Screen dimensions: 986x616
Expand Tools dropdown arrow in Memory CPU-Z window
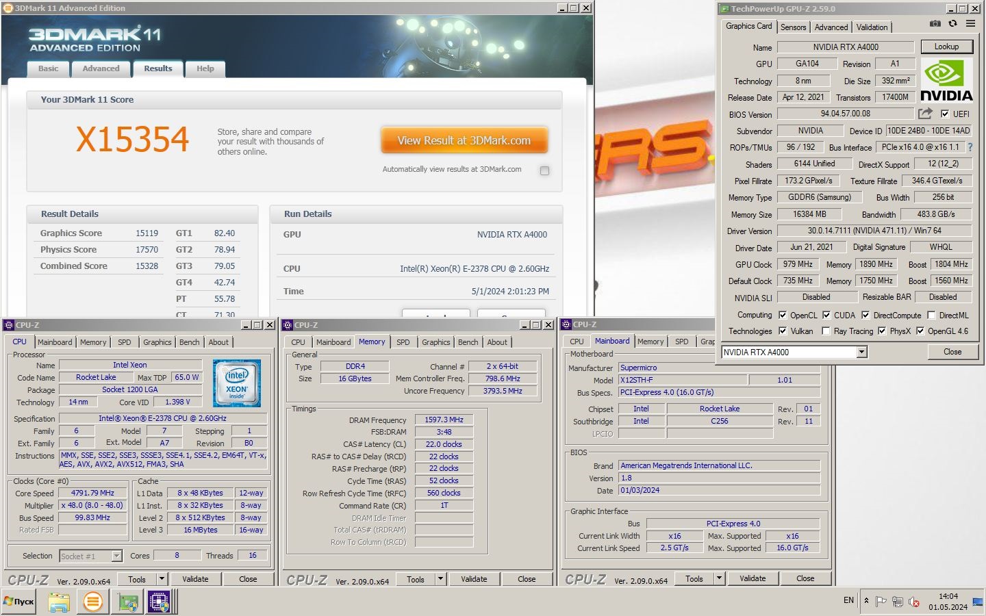pos(441,579)
